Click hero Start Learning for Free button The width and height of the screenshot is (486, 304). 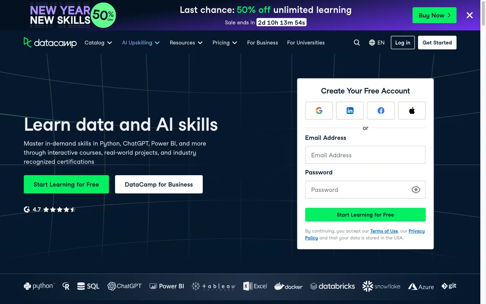pos(66,184)
